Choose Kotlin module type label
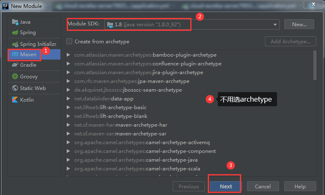Screen dimensions: 325x195 [27, 100]
